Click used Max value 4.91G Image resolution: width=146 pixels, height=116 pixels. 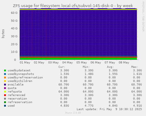pyautogui.click(x=137, y=106)
